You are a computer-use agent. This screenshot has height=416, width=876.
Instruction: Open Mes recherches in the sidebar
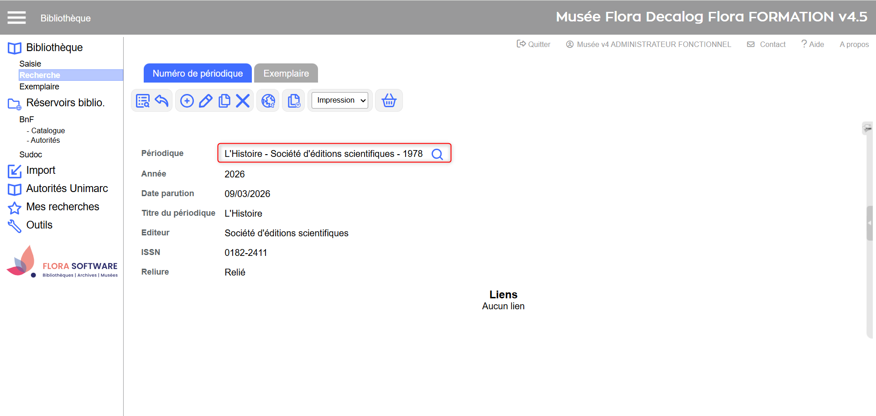tap(63, 207)
